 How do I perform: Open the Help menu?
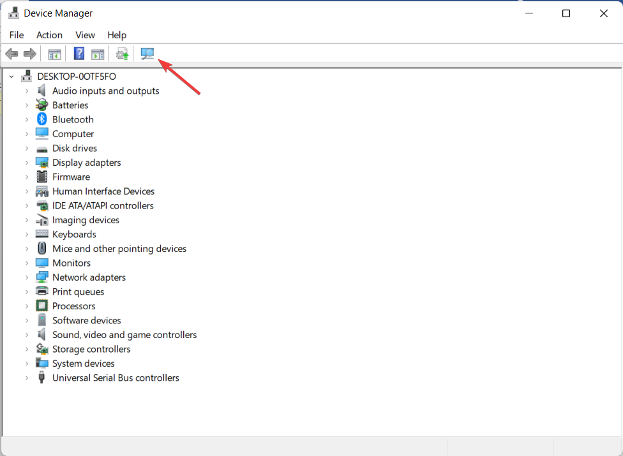point(117,35)
